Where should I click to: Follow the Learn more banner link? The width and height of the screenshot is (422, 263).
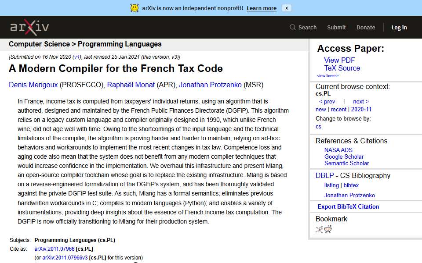point(261,8)
